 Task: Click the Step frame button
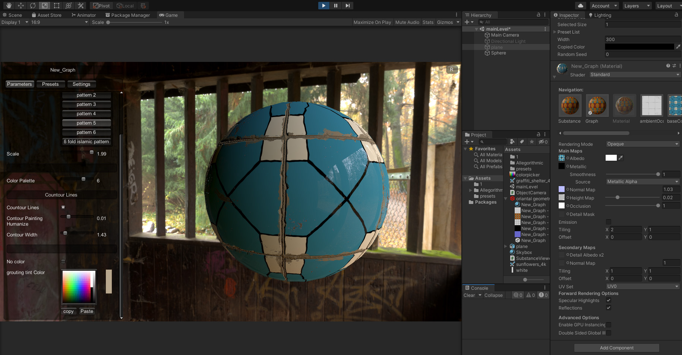pos(348,6)
